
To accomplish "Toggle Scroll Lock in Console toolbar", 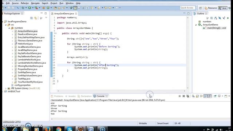I will pyautogui.click(x=197, y=96).
